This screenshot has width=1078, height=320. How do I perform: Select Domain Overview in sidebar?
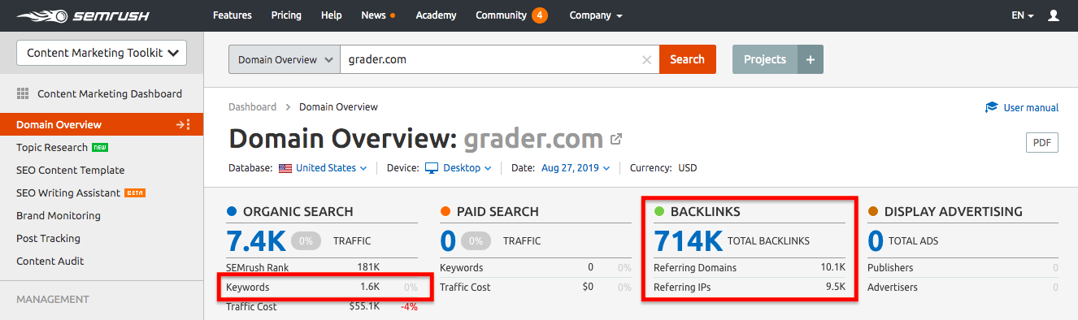102,124
